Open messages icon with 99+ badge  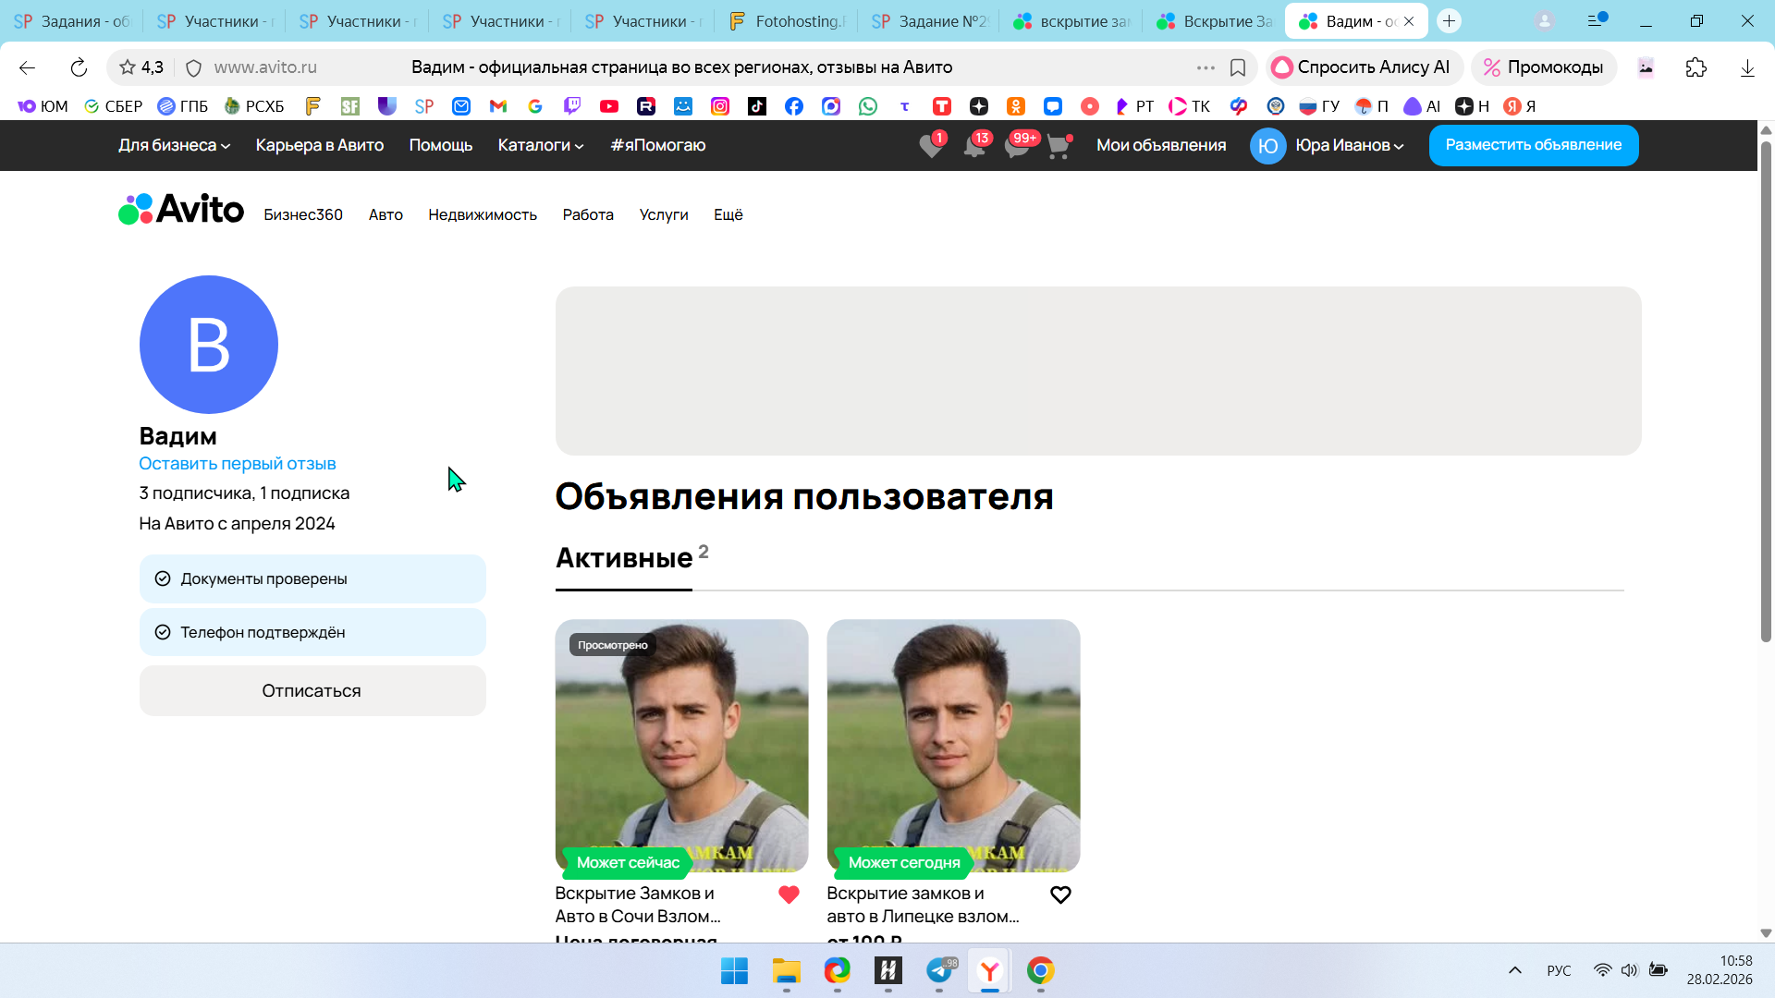(1016, 146)
